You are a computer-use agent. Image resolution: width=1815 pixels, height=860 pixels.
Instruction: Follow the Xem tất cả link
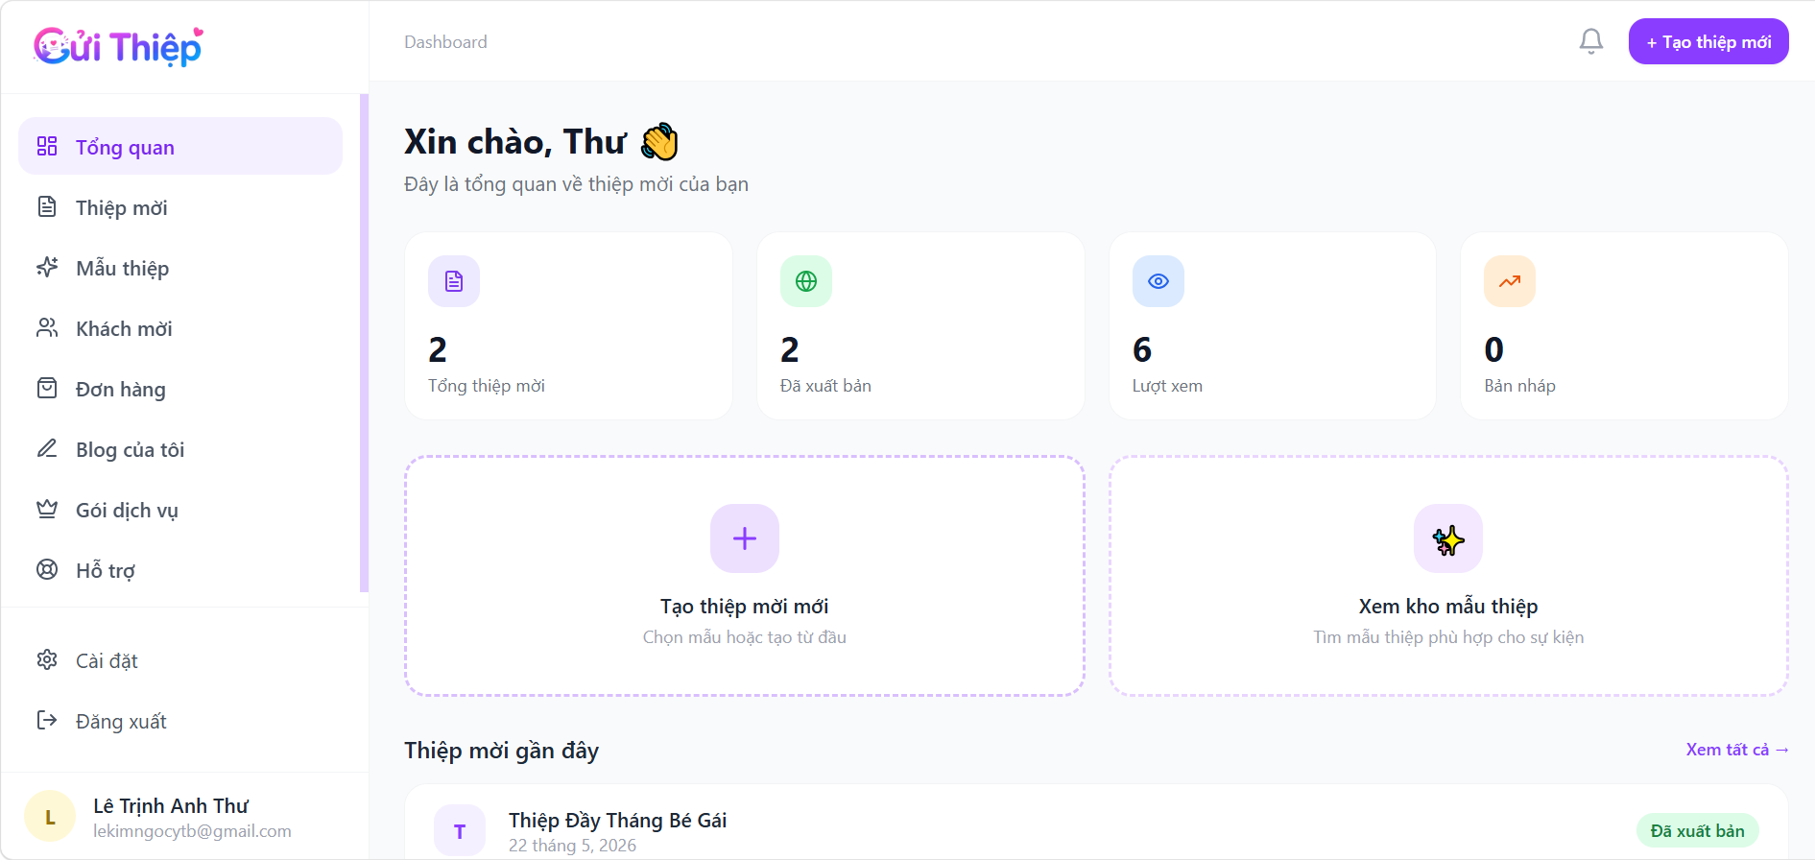point(1737,750)
